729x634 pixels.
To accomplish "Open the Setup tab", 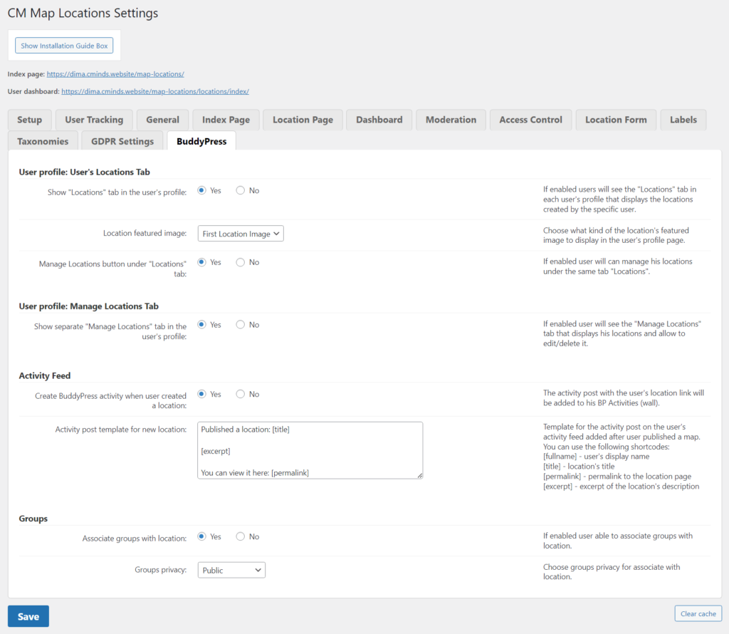I will tap(30, 120).
